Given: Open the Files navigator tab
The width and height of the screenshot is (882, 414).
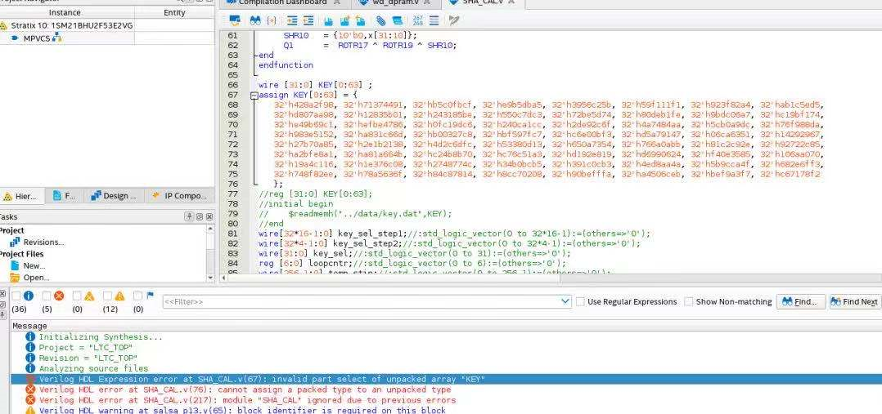Looking at the screenshot, I should [x=64, y=196].
